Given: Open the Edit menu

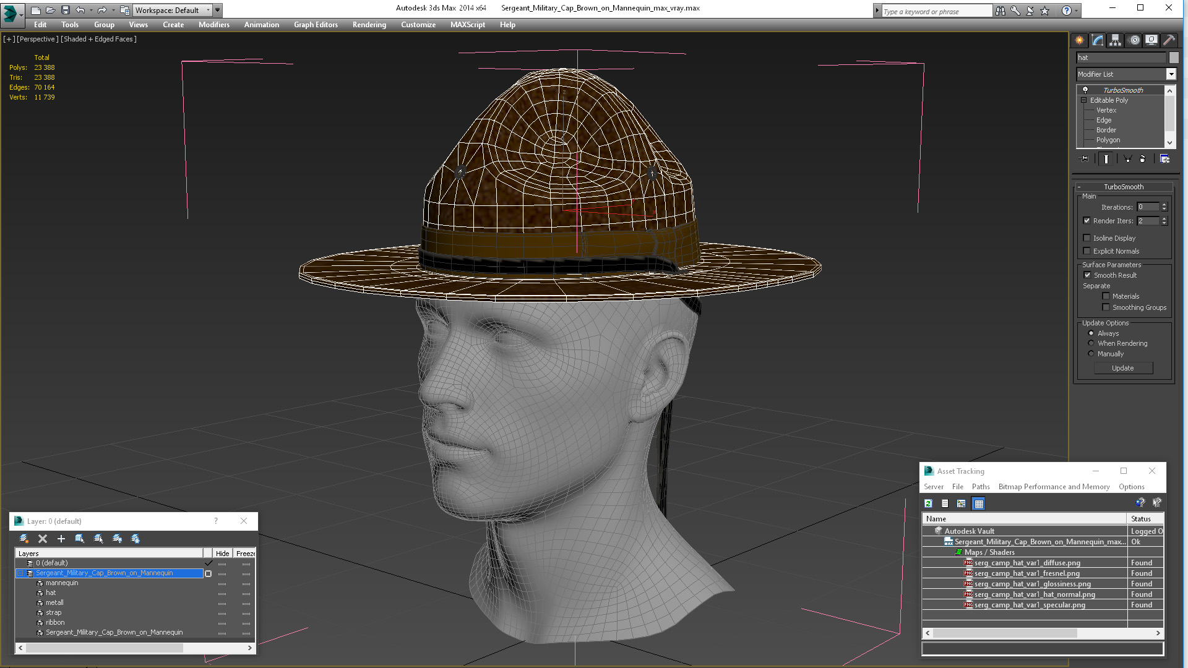Looking at the screenshot, I should [x=40, y=25].
